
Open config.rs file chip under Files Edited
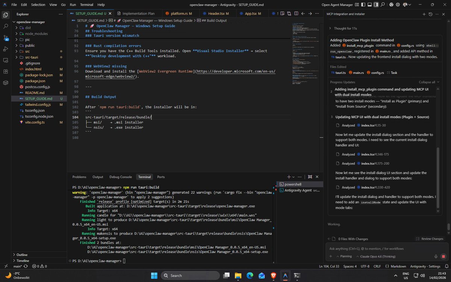click(375, 73)
